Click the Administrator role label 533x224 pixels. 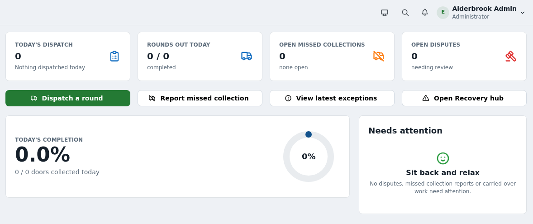[x=471, y=17]
